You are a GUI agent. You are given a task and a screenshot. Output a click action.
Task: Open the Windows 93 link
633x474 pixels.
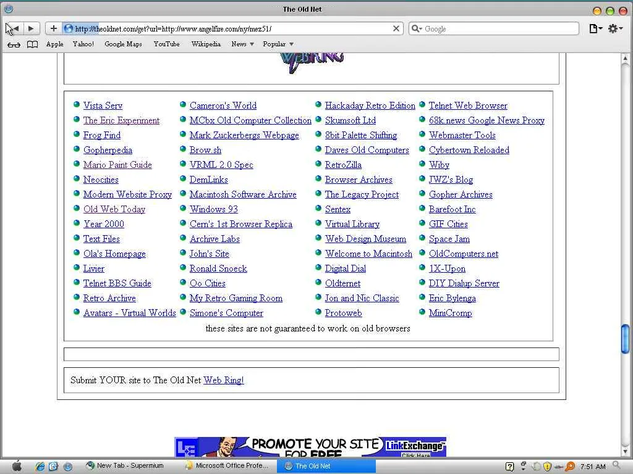213,209
